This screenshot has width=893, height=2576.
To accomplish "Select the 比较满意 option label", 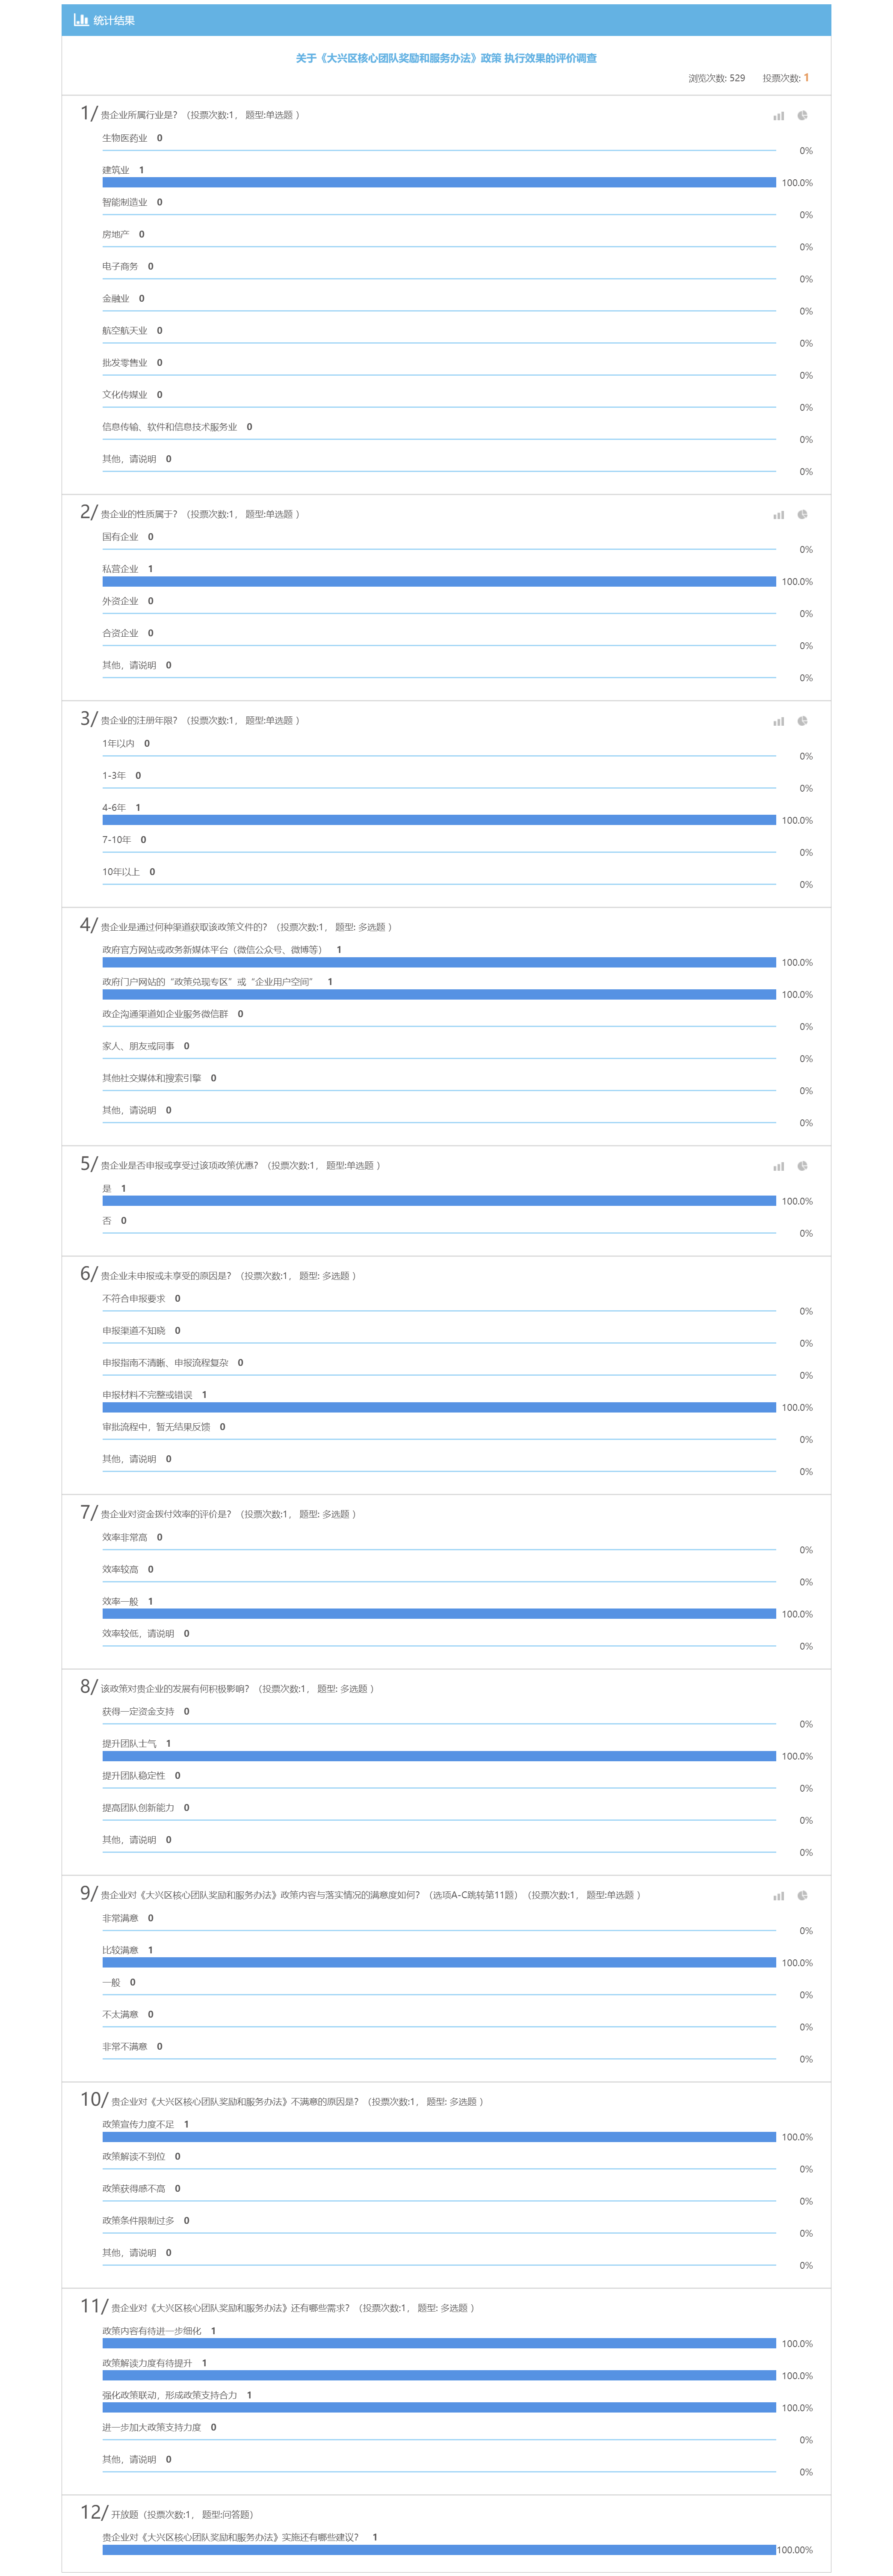I will click(120, 1950).
